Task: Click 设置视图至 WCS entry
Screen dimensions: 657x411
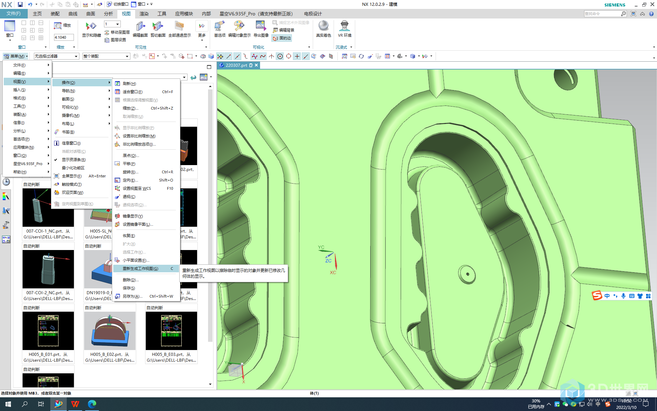Action: pyautogui.click(x=146, y=188)
